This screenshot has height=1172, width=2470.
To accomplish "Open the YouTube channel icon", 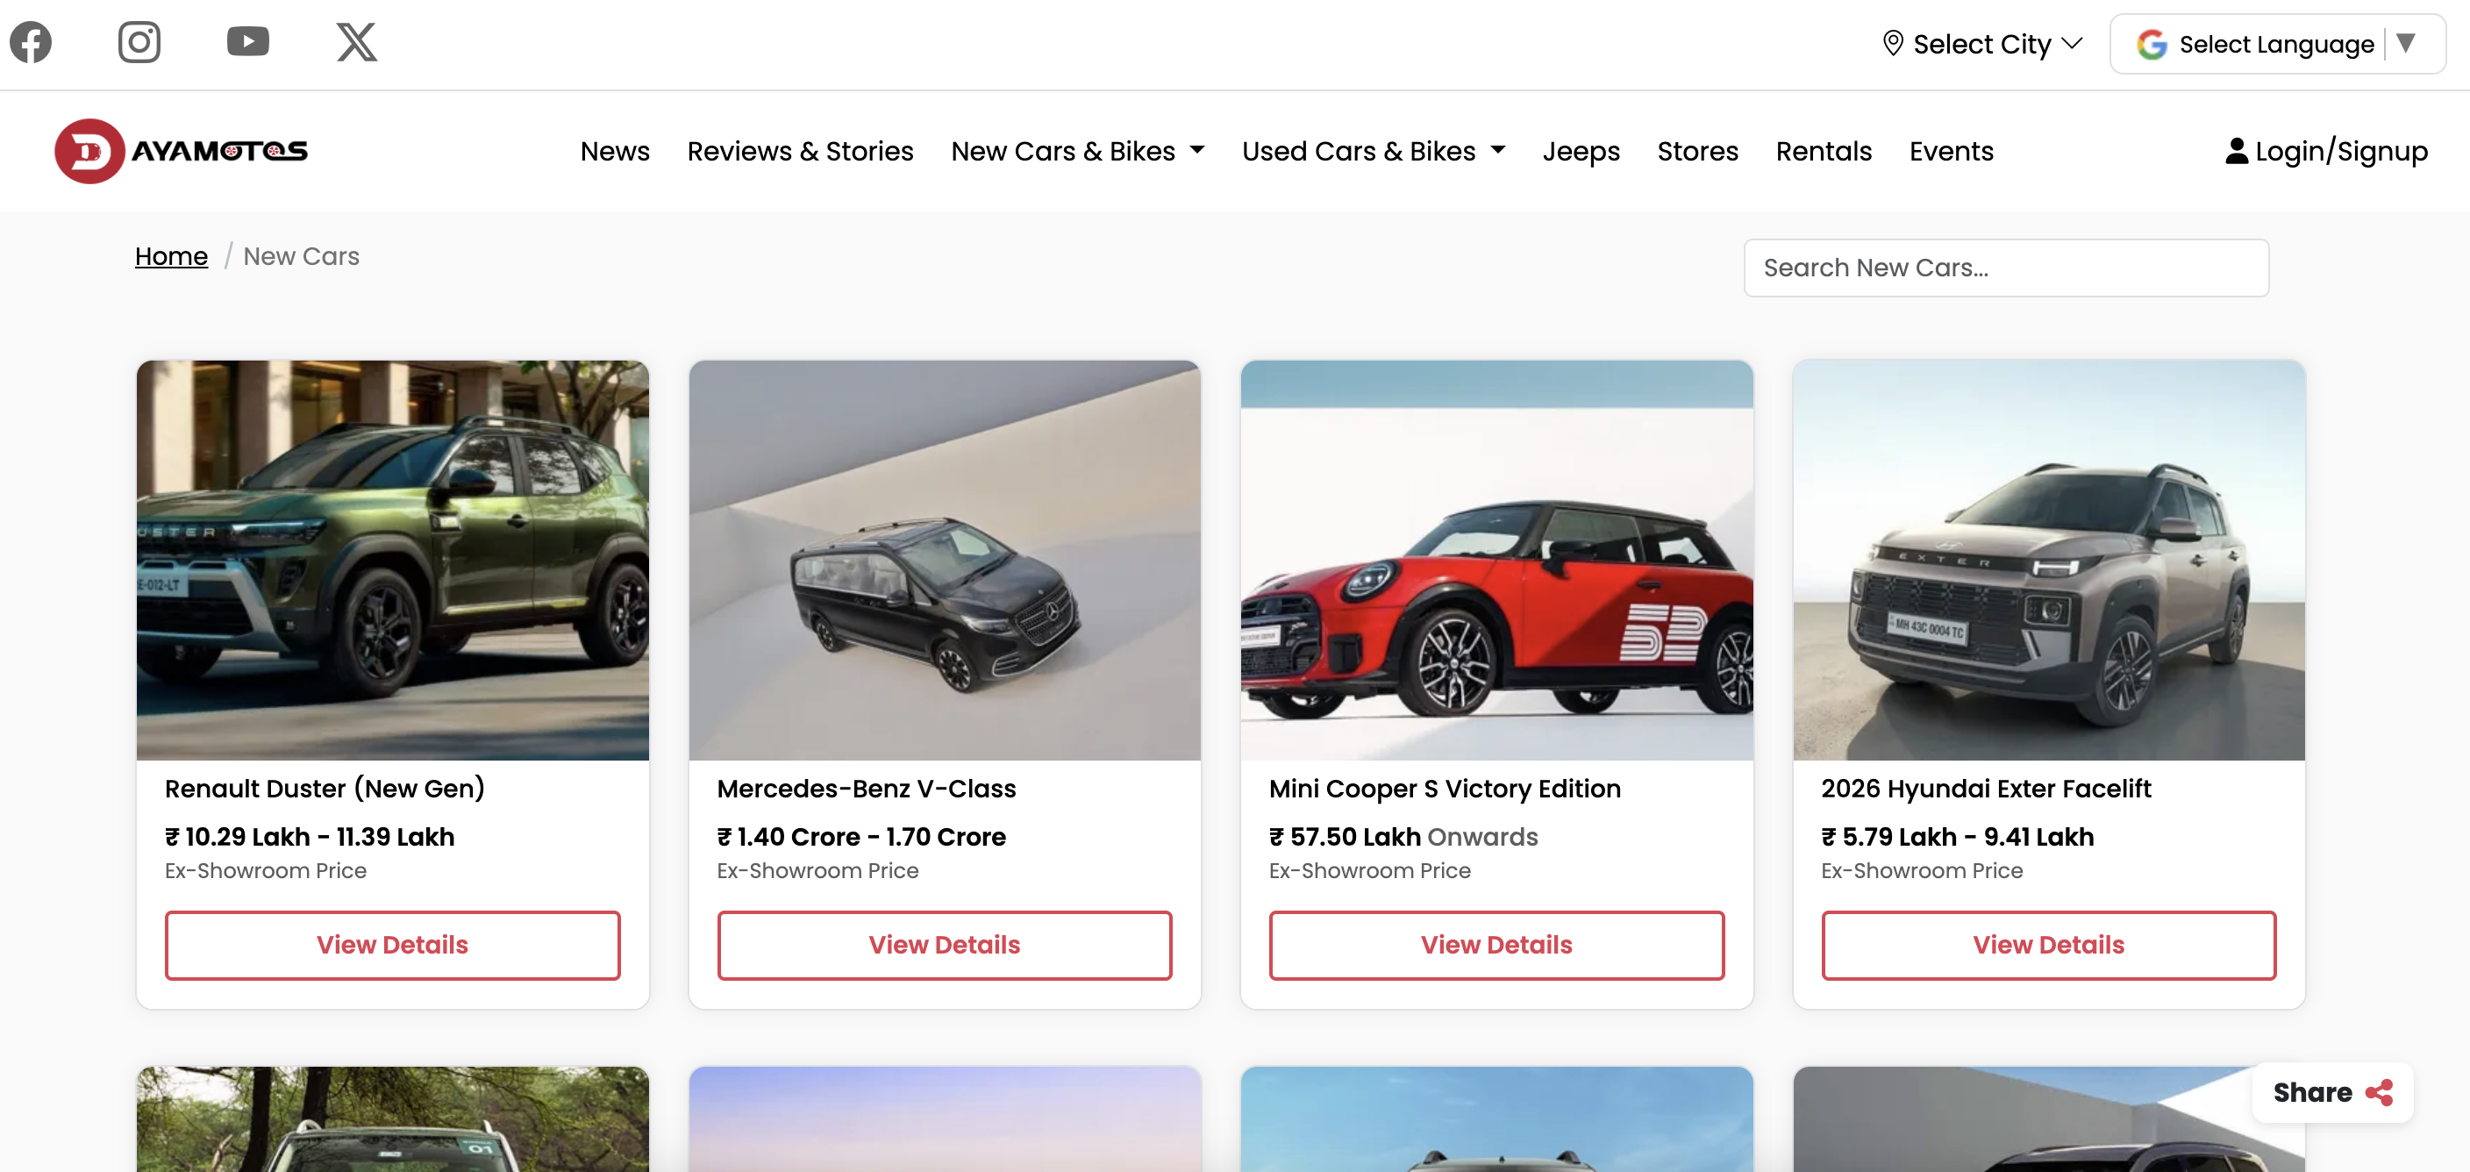I will pos(248,42).
